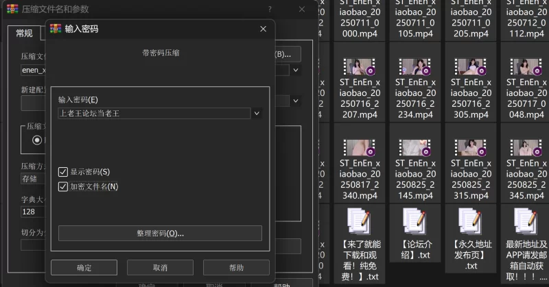
Task: Click the 输入密码(E) password text field
Action: [x=154, y=113]
